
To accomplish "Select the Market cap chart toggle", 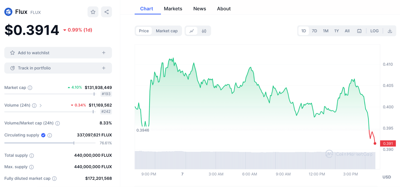I will (x=166, y=31).
